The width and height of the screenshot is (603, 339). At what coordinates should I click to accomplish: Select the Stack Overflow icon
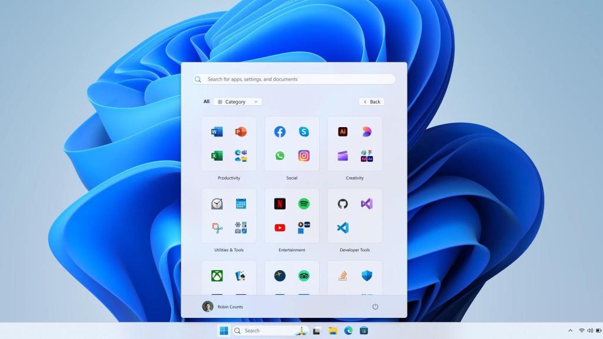click(x=343, y=275)
